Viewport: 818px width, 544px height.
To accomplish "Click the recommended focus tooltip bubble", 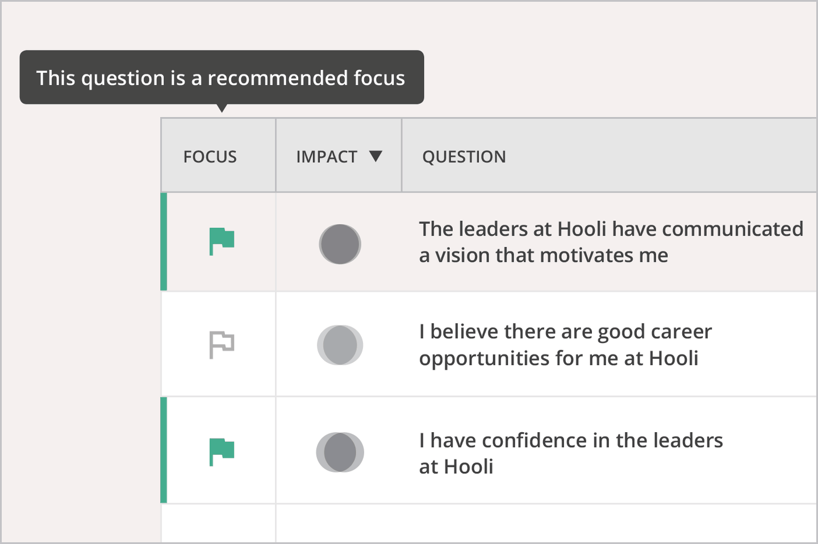I will tap(222, 77).
